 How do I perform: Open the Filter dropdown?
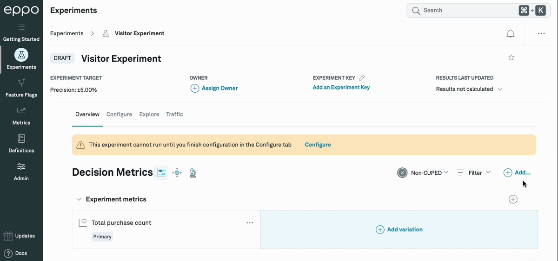pos(474,172)
